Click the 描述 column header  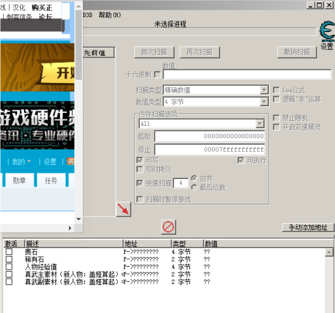[74, 244]
